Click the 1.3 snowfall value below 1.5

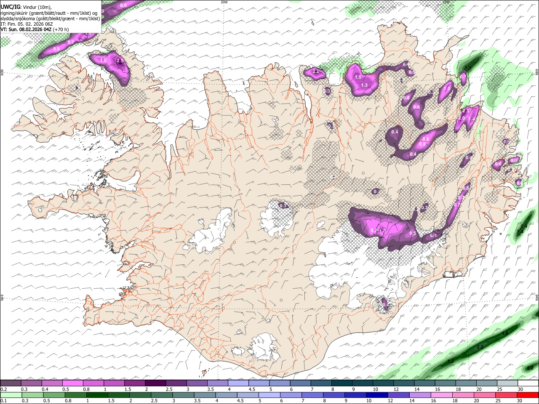[364, 85]
